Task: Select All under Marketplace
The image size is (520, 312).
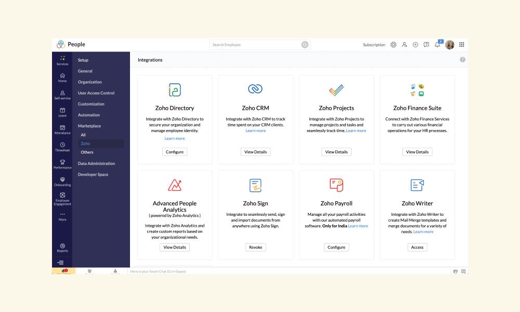Action: [x=83, y=135]
